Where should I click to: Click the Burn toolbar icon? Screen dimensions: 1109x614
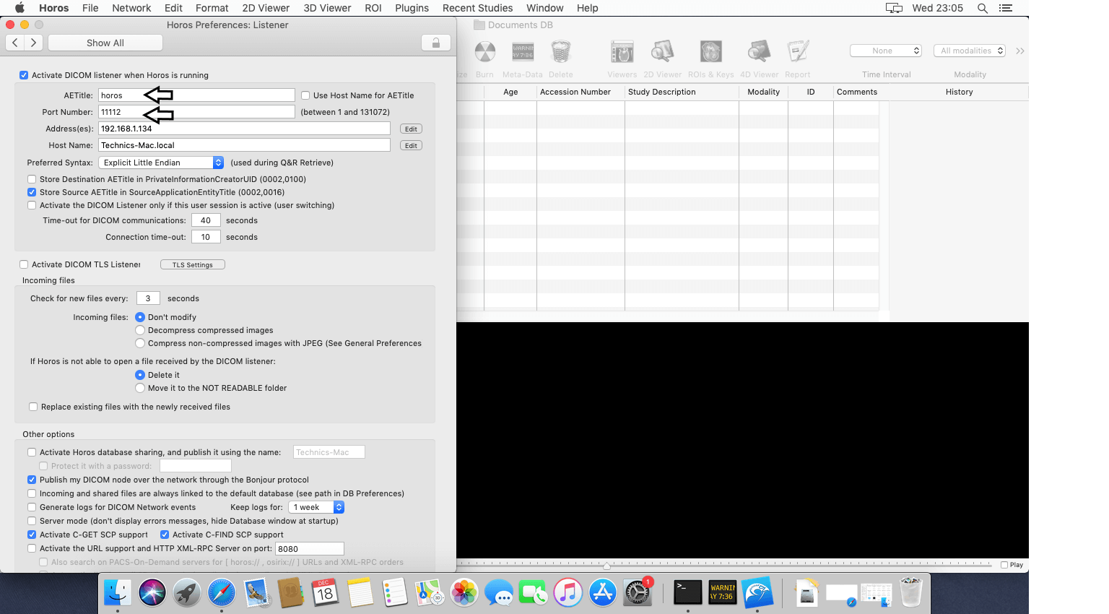484,52
